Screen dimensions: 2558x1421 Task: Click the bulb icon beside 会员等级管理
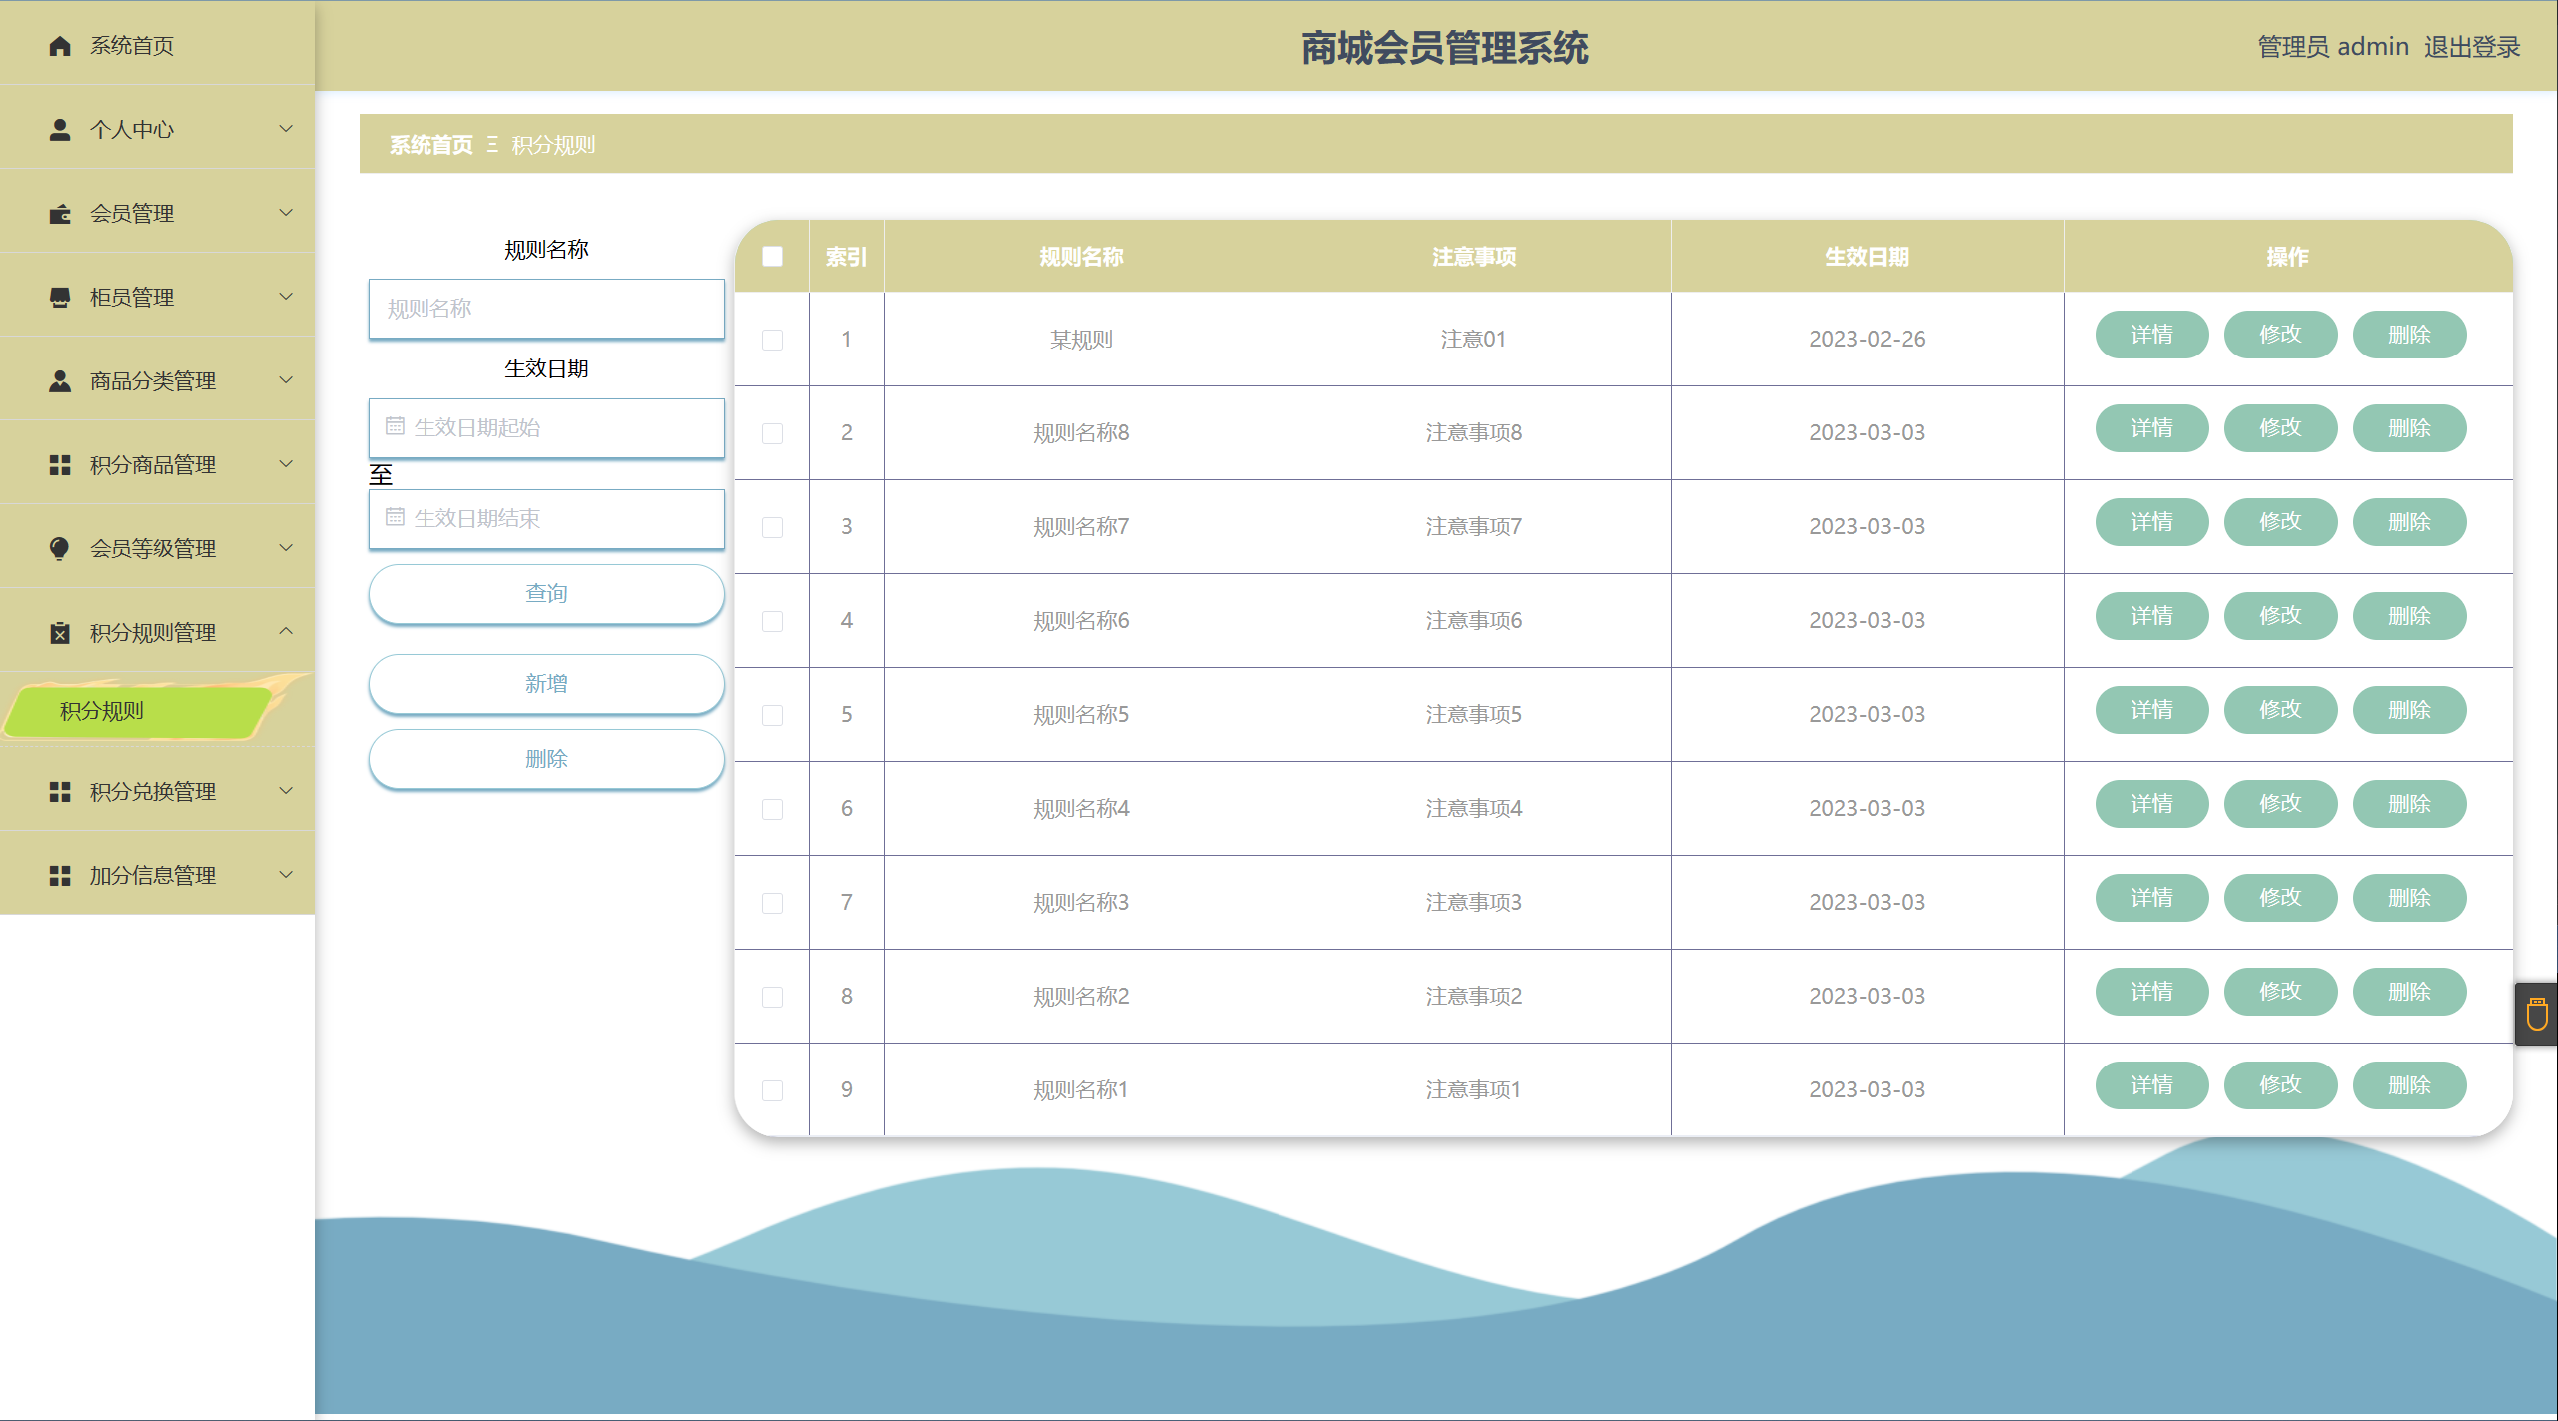60,549
